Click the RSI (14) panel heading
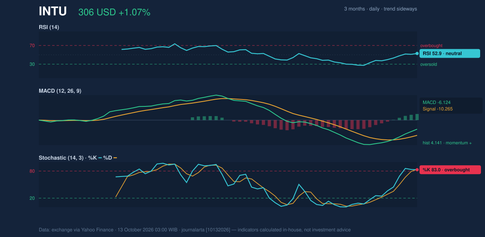 (x=49, y=27)
